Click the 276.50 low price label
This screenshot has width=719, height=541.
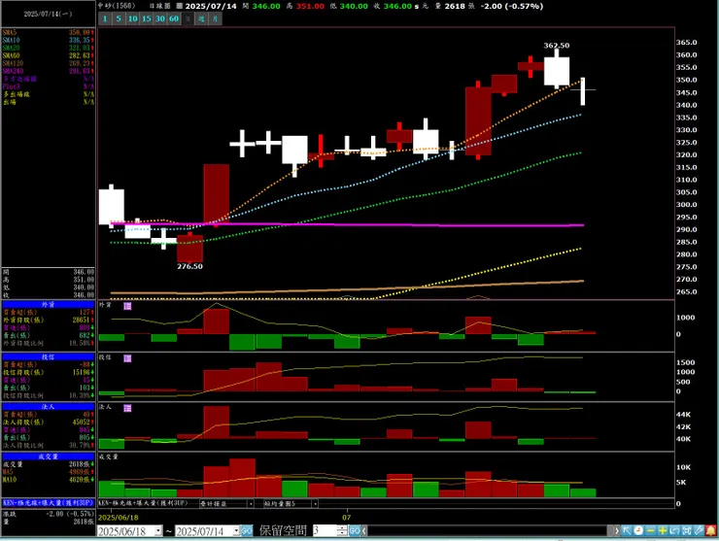click(x=189, y=266)
